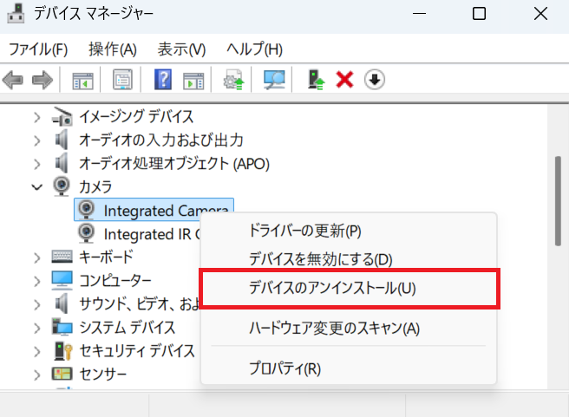Screen dimensions: 569x417
Task: Expand the イメージング デバイス node
Action: (37, 117)
